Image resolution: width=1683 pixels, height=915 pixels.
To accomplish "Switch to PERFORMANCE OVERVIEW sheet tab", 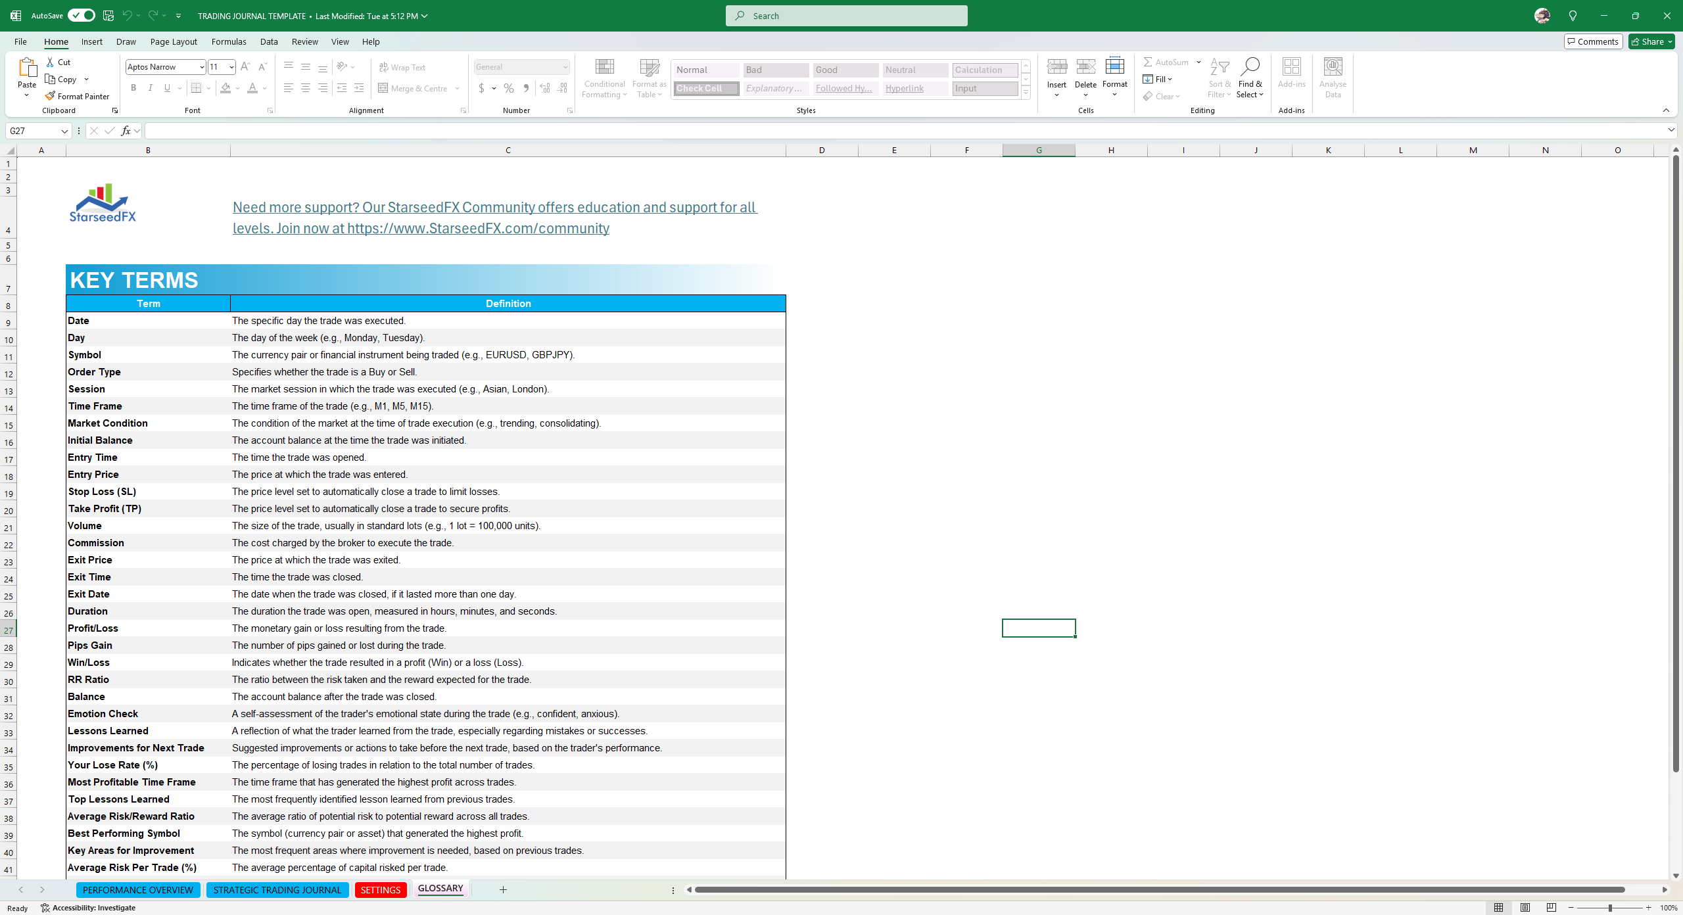I will [137, 889].
